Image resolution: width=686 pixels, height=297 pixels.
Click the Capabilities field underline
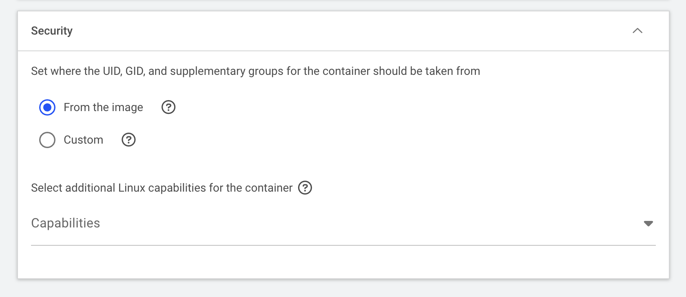pyautogui.click(x=343, y=245)
